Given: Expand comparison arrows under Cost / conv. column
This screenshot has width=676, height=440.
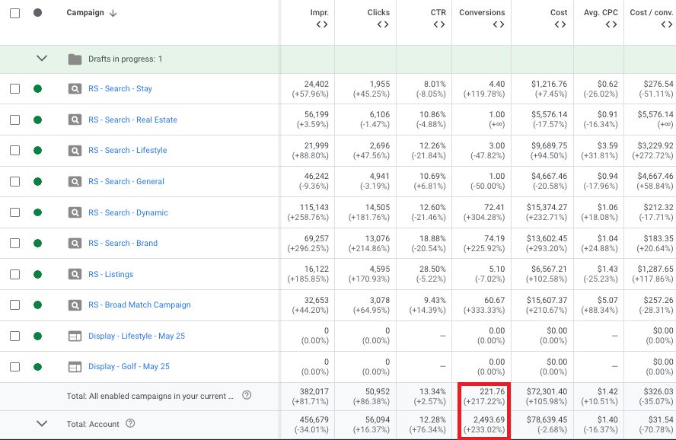Looking at the screenshot, I should click(667, 24).
